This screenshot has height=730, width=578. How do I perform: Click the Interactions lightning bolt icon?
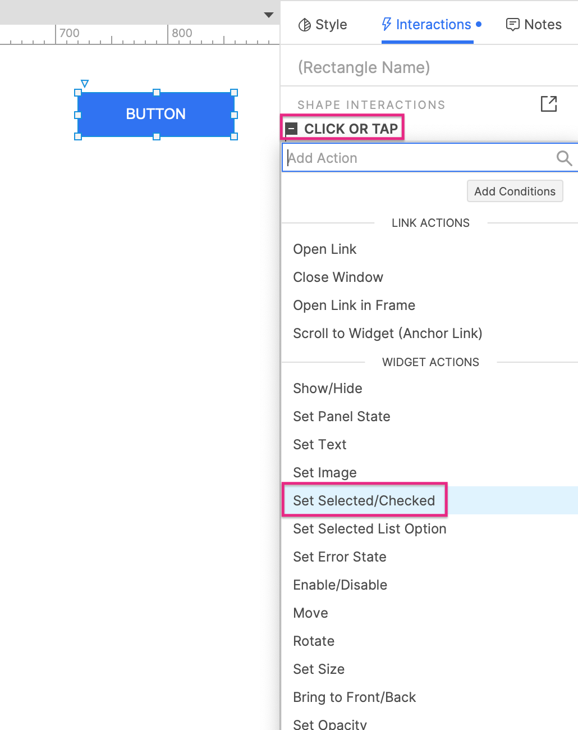pyautogui.click(x=387, y=24)
